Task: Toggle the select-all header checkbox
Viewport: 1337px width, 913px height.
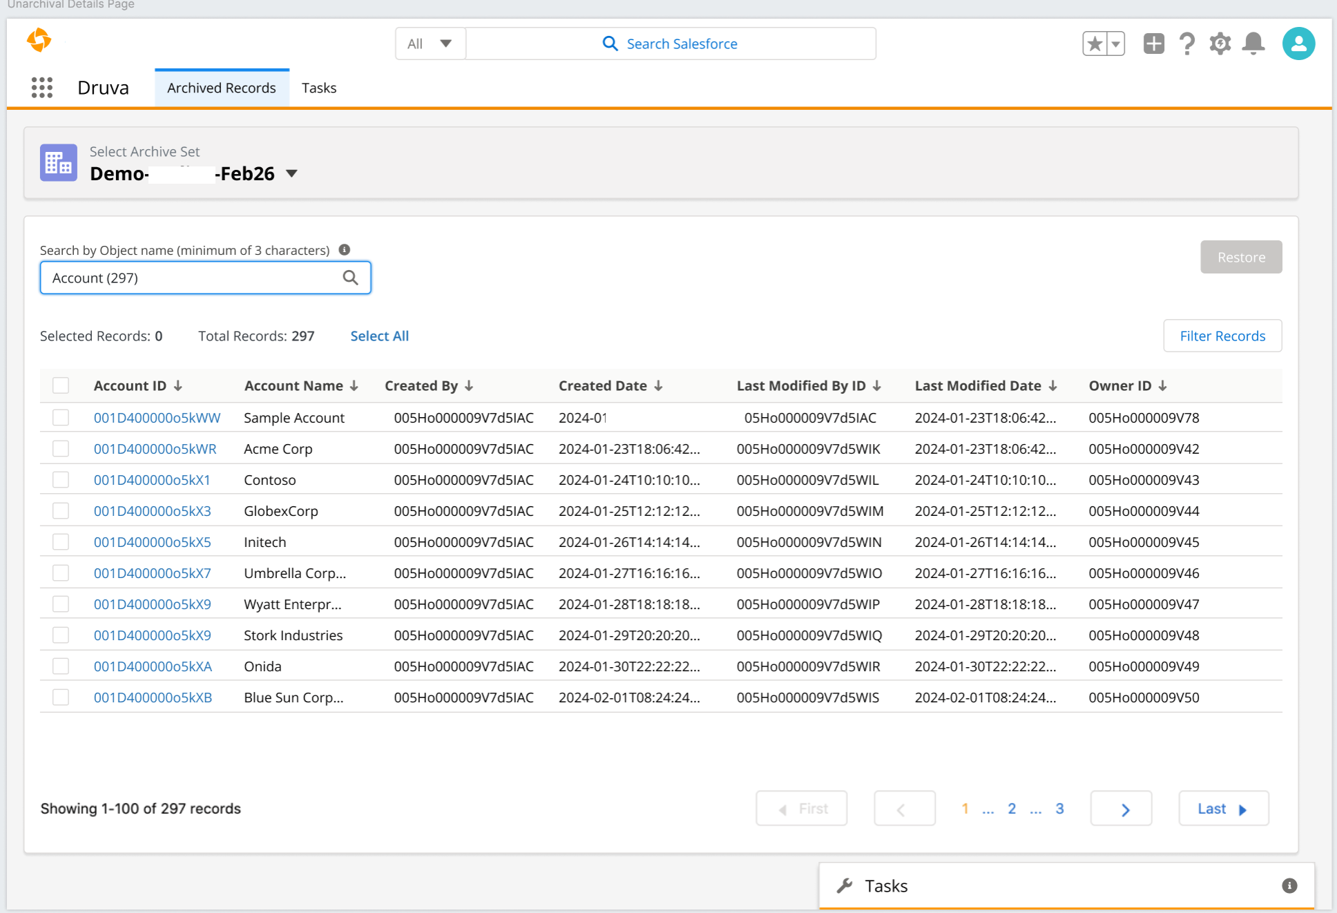Action: (61, 385)
